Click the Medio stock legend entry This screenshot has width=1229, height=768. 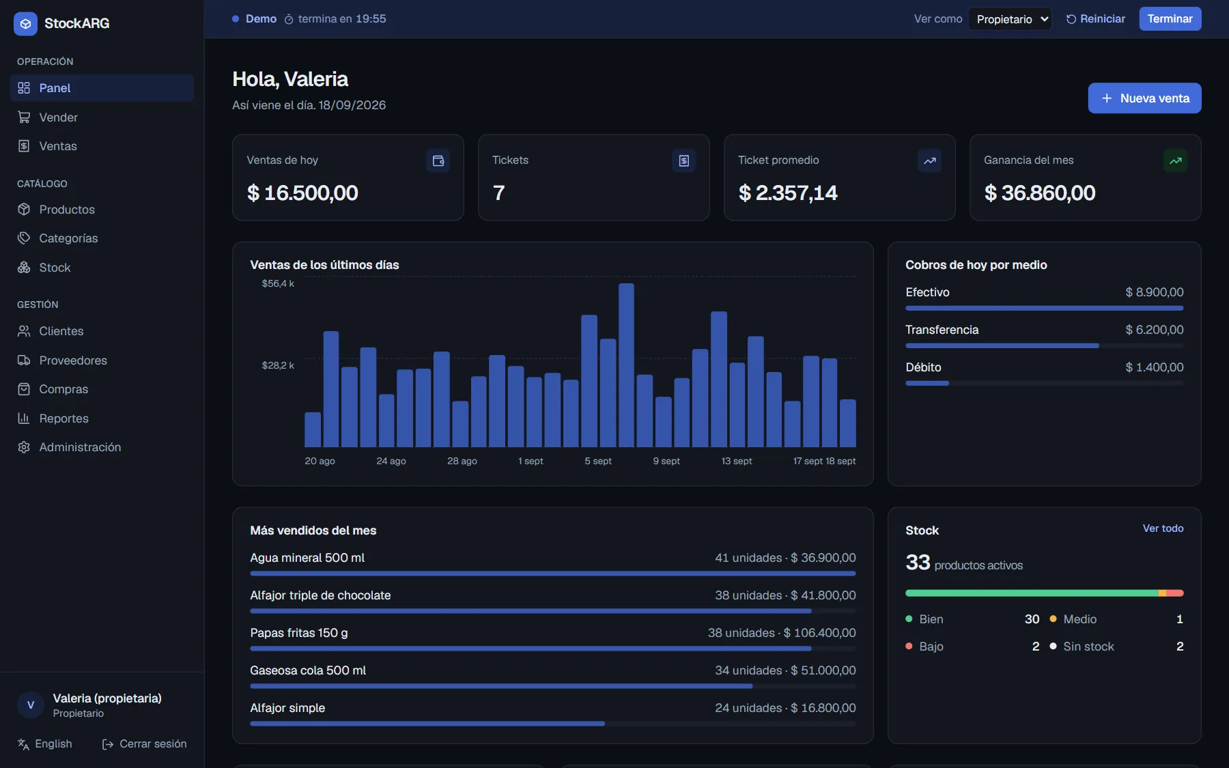coord(1116,619)
